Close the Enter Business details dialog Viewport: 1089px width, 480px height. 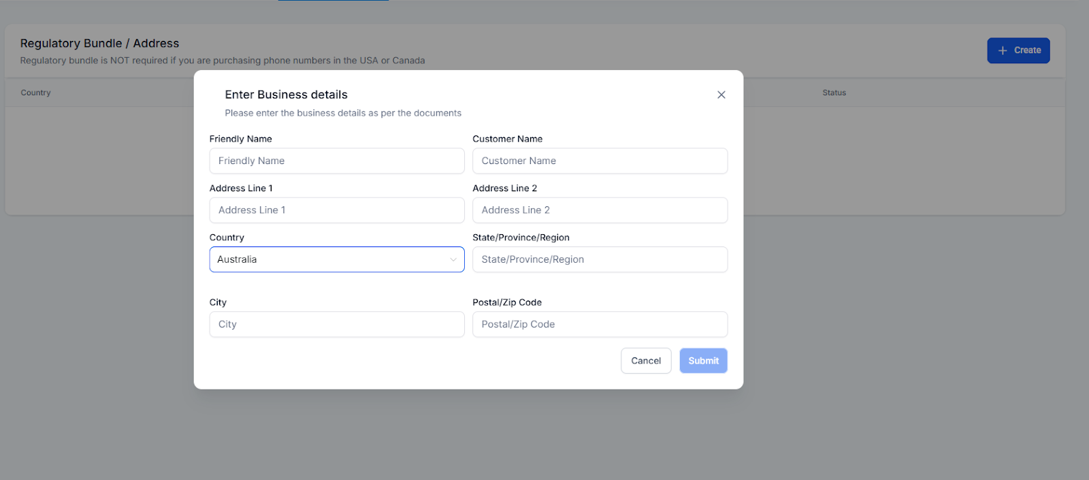click(x=721, y=95)
